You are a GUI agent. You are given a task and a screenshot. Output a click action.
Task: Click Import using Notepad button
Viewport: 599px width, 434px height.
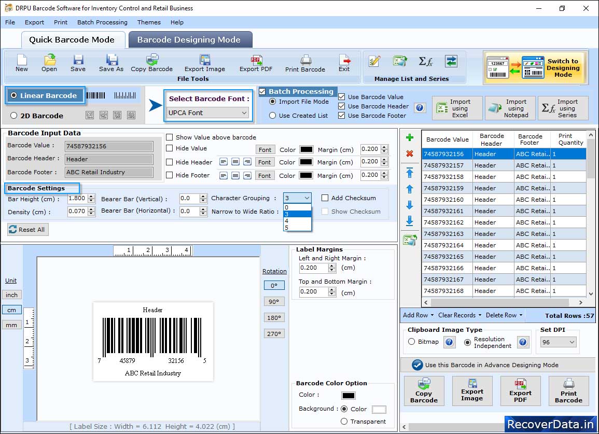pyautogui.click(x=510, y=108)
